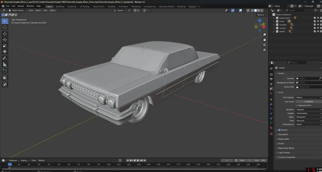
Task: Click the Unit Scale value field
Action: pyautogui.click(x=309, y=101)
